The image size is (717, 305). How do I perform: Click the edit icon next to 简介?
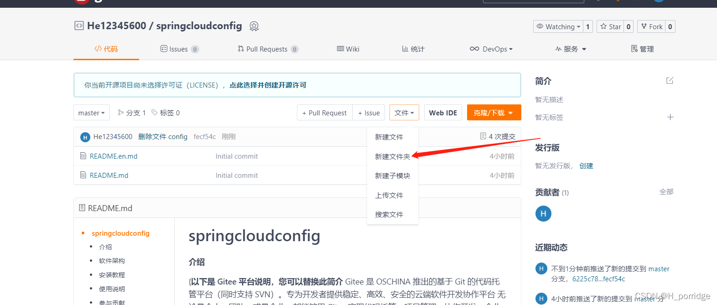(x=670, y=81)
